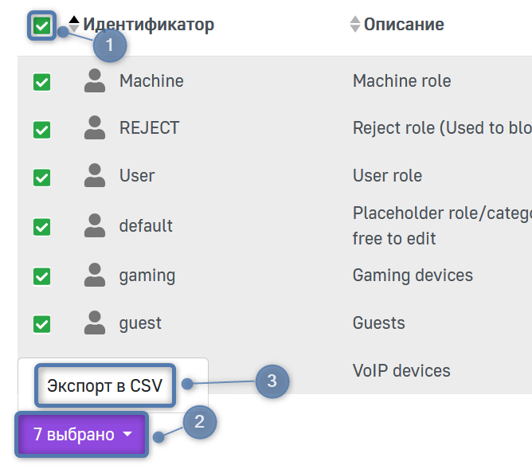Uncheck the REJECT role checkbox
Image resolution: width=532 pixels, height=473 pixels.
click(41, 129)
